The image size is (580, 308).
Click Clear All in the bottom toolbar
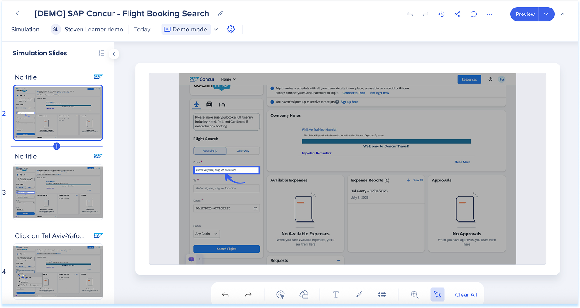[x=466, y=295]
